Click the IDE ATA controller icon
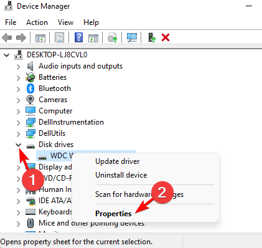Screen dimensions: 262x248 point(30,201)
